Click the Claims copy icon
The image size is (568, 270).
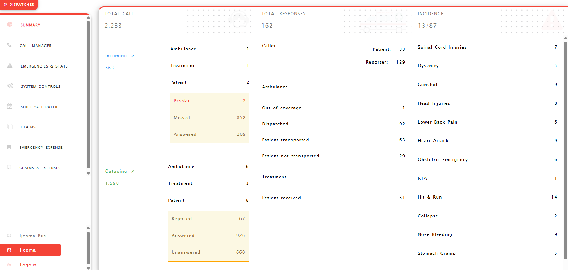click(10, 126)
